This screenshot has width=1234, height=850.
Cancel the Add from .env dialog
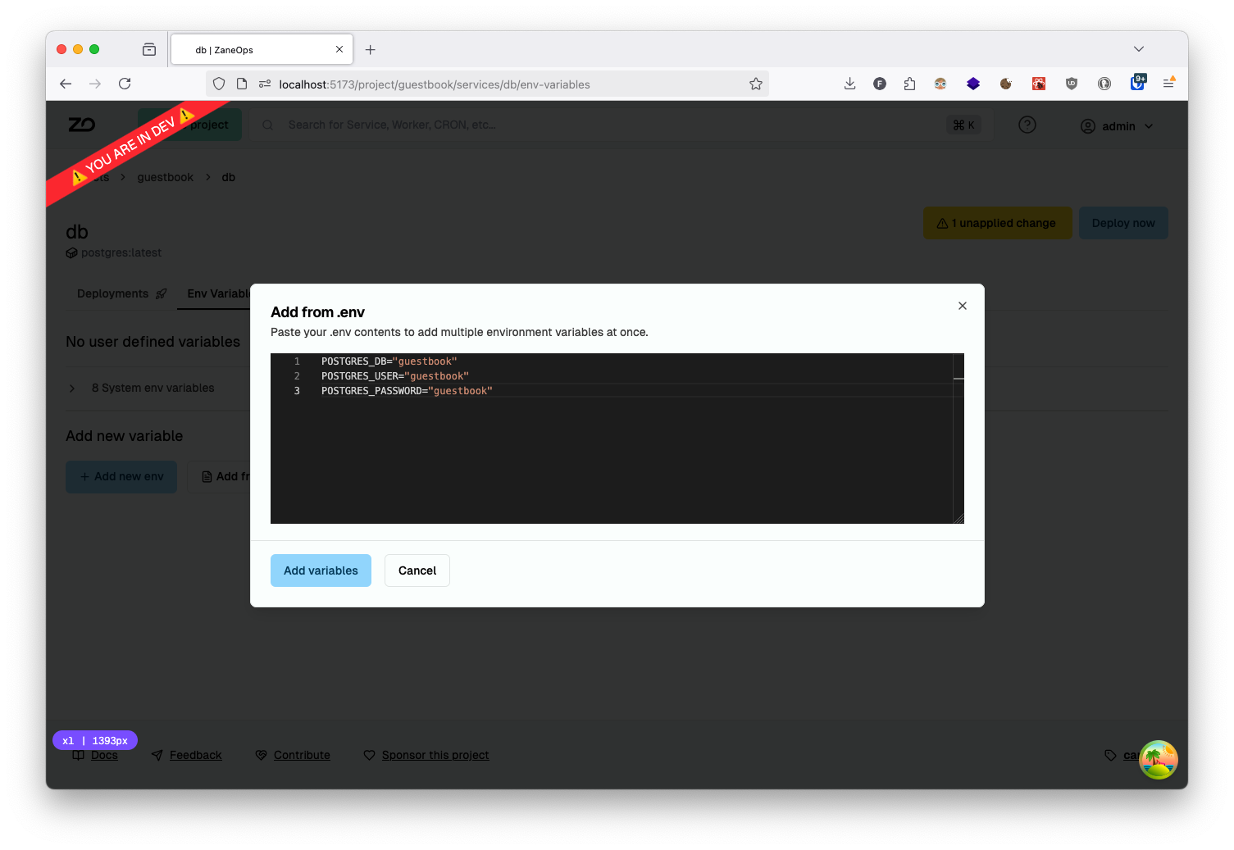pyautogui.click(x=417, y=570)
